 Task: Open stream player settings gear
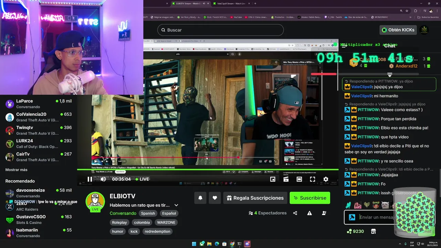coord(326,179)
